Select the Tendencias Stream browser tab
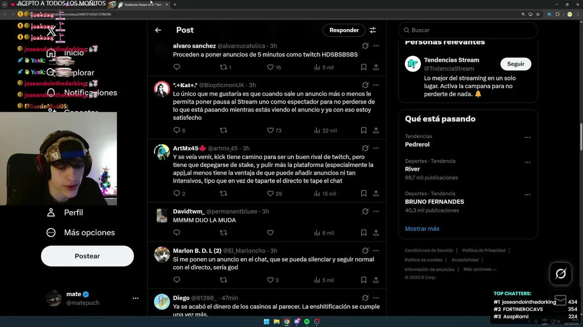The height and width of the screenshot is (327, 583). click(143, 5)
